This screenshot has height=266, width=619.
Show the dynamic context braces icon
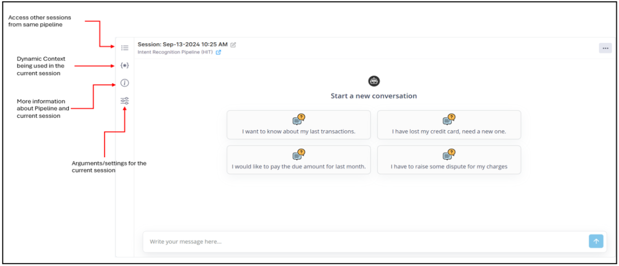[x=125, y=65]
